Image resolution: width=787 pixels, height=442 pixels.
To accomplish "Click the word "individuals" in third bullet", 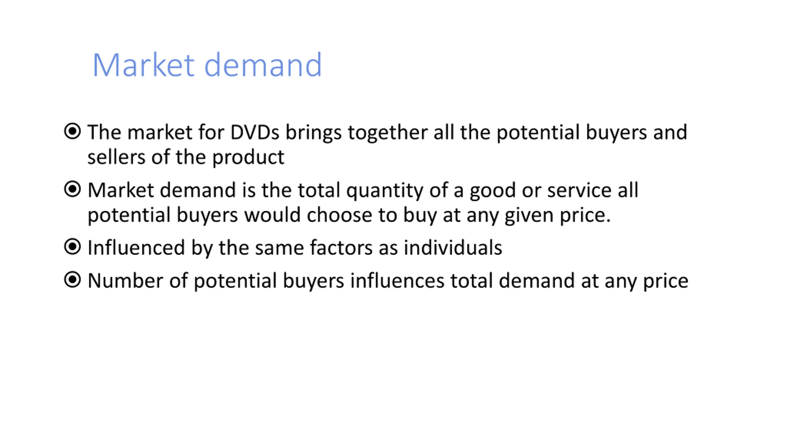I will point(453,248).
